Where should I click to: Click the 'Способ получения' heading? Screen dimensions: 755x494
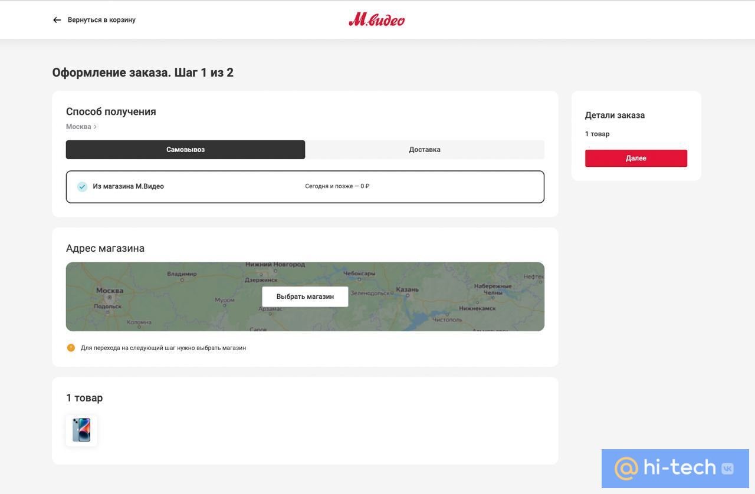tap(111, 111)
